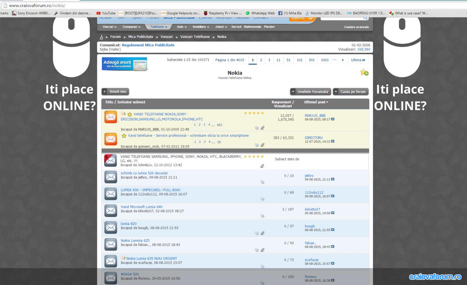The height and width of the screenshot is (285, 467).
Task: Click the orange envelope icon of MAR1US_BBB thread
Action: point(111,117)
